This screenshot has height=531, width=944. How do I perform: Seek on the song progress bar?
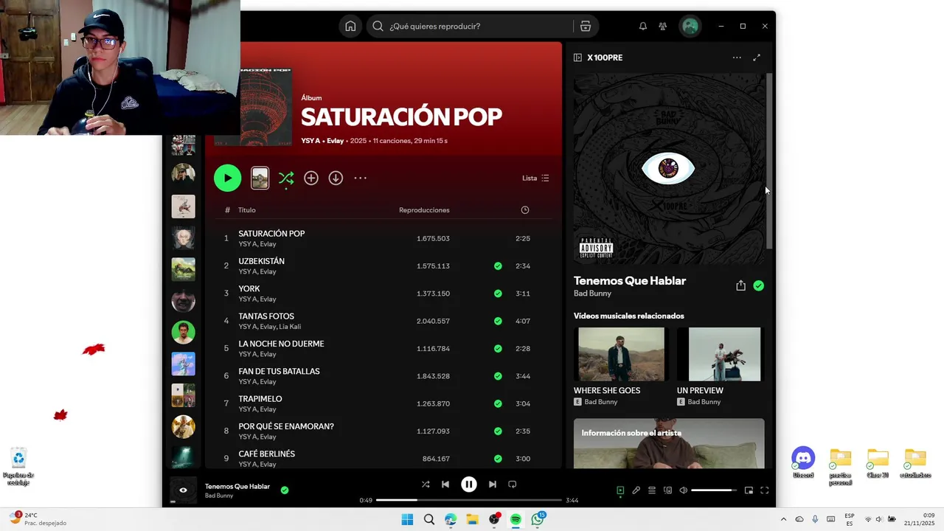469,500
